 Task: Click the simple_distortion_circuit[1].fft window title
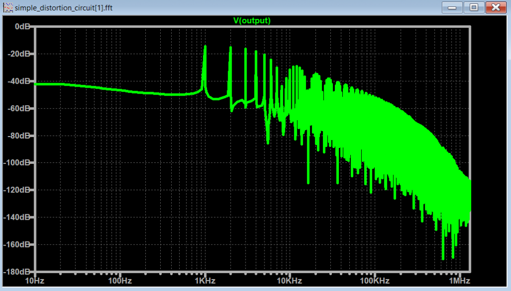click(64, 7)
